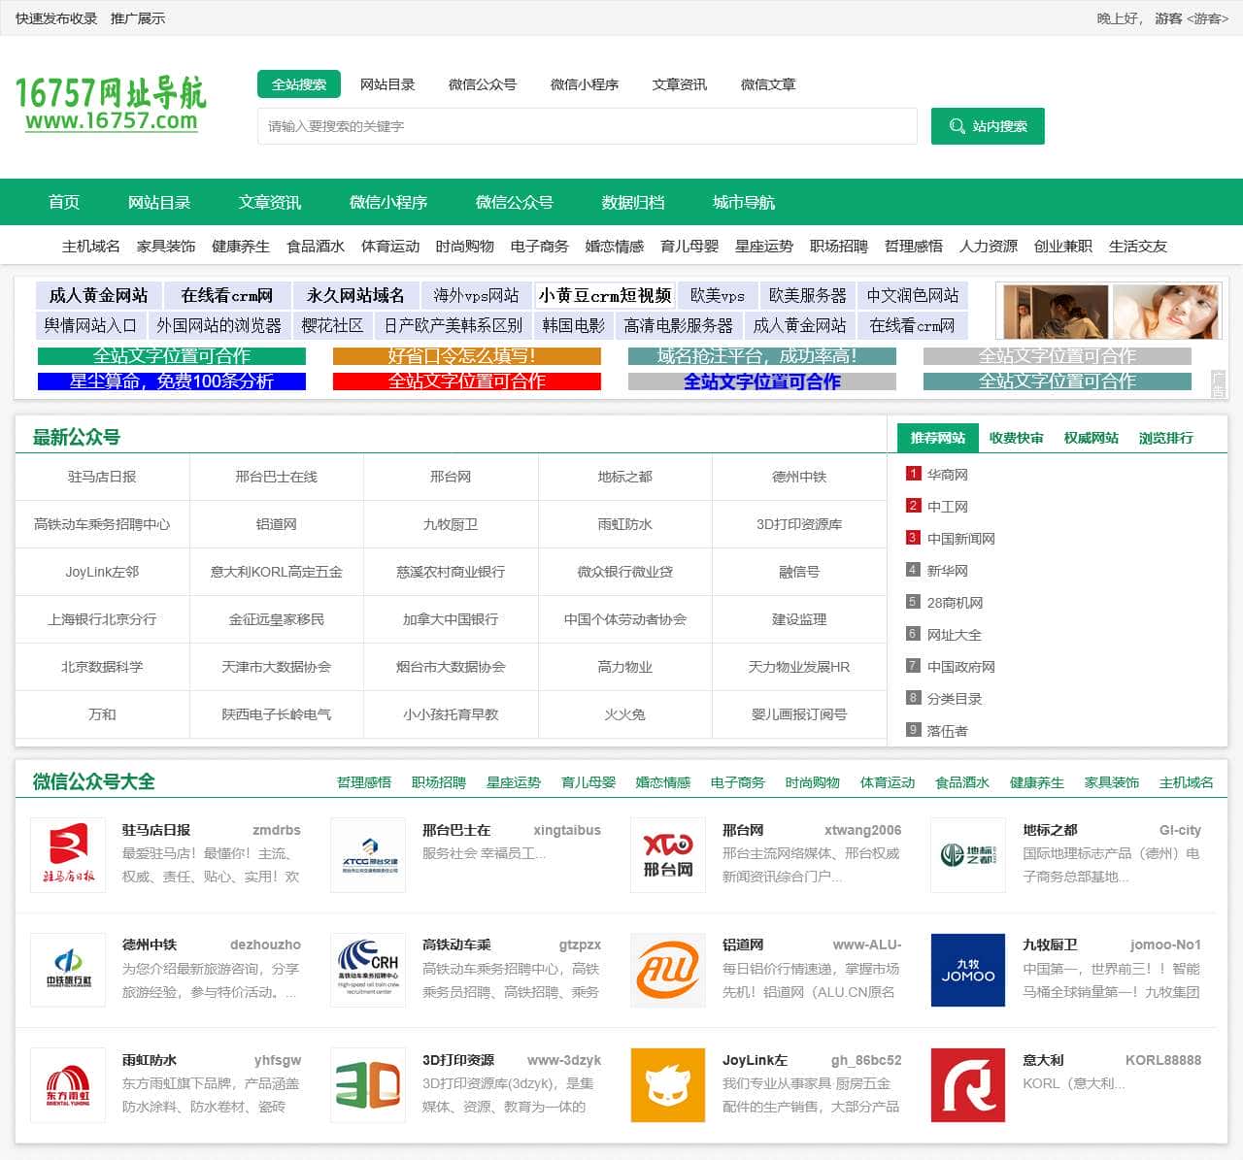Click the green 地标之都 logo
The width and height of the screenshot is (1243, 1160).
(967, 855)
